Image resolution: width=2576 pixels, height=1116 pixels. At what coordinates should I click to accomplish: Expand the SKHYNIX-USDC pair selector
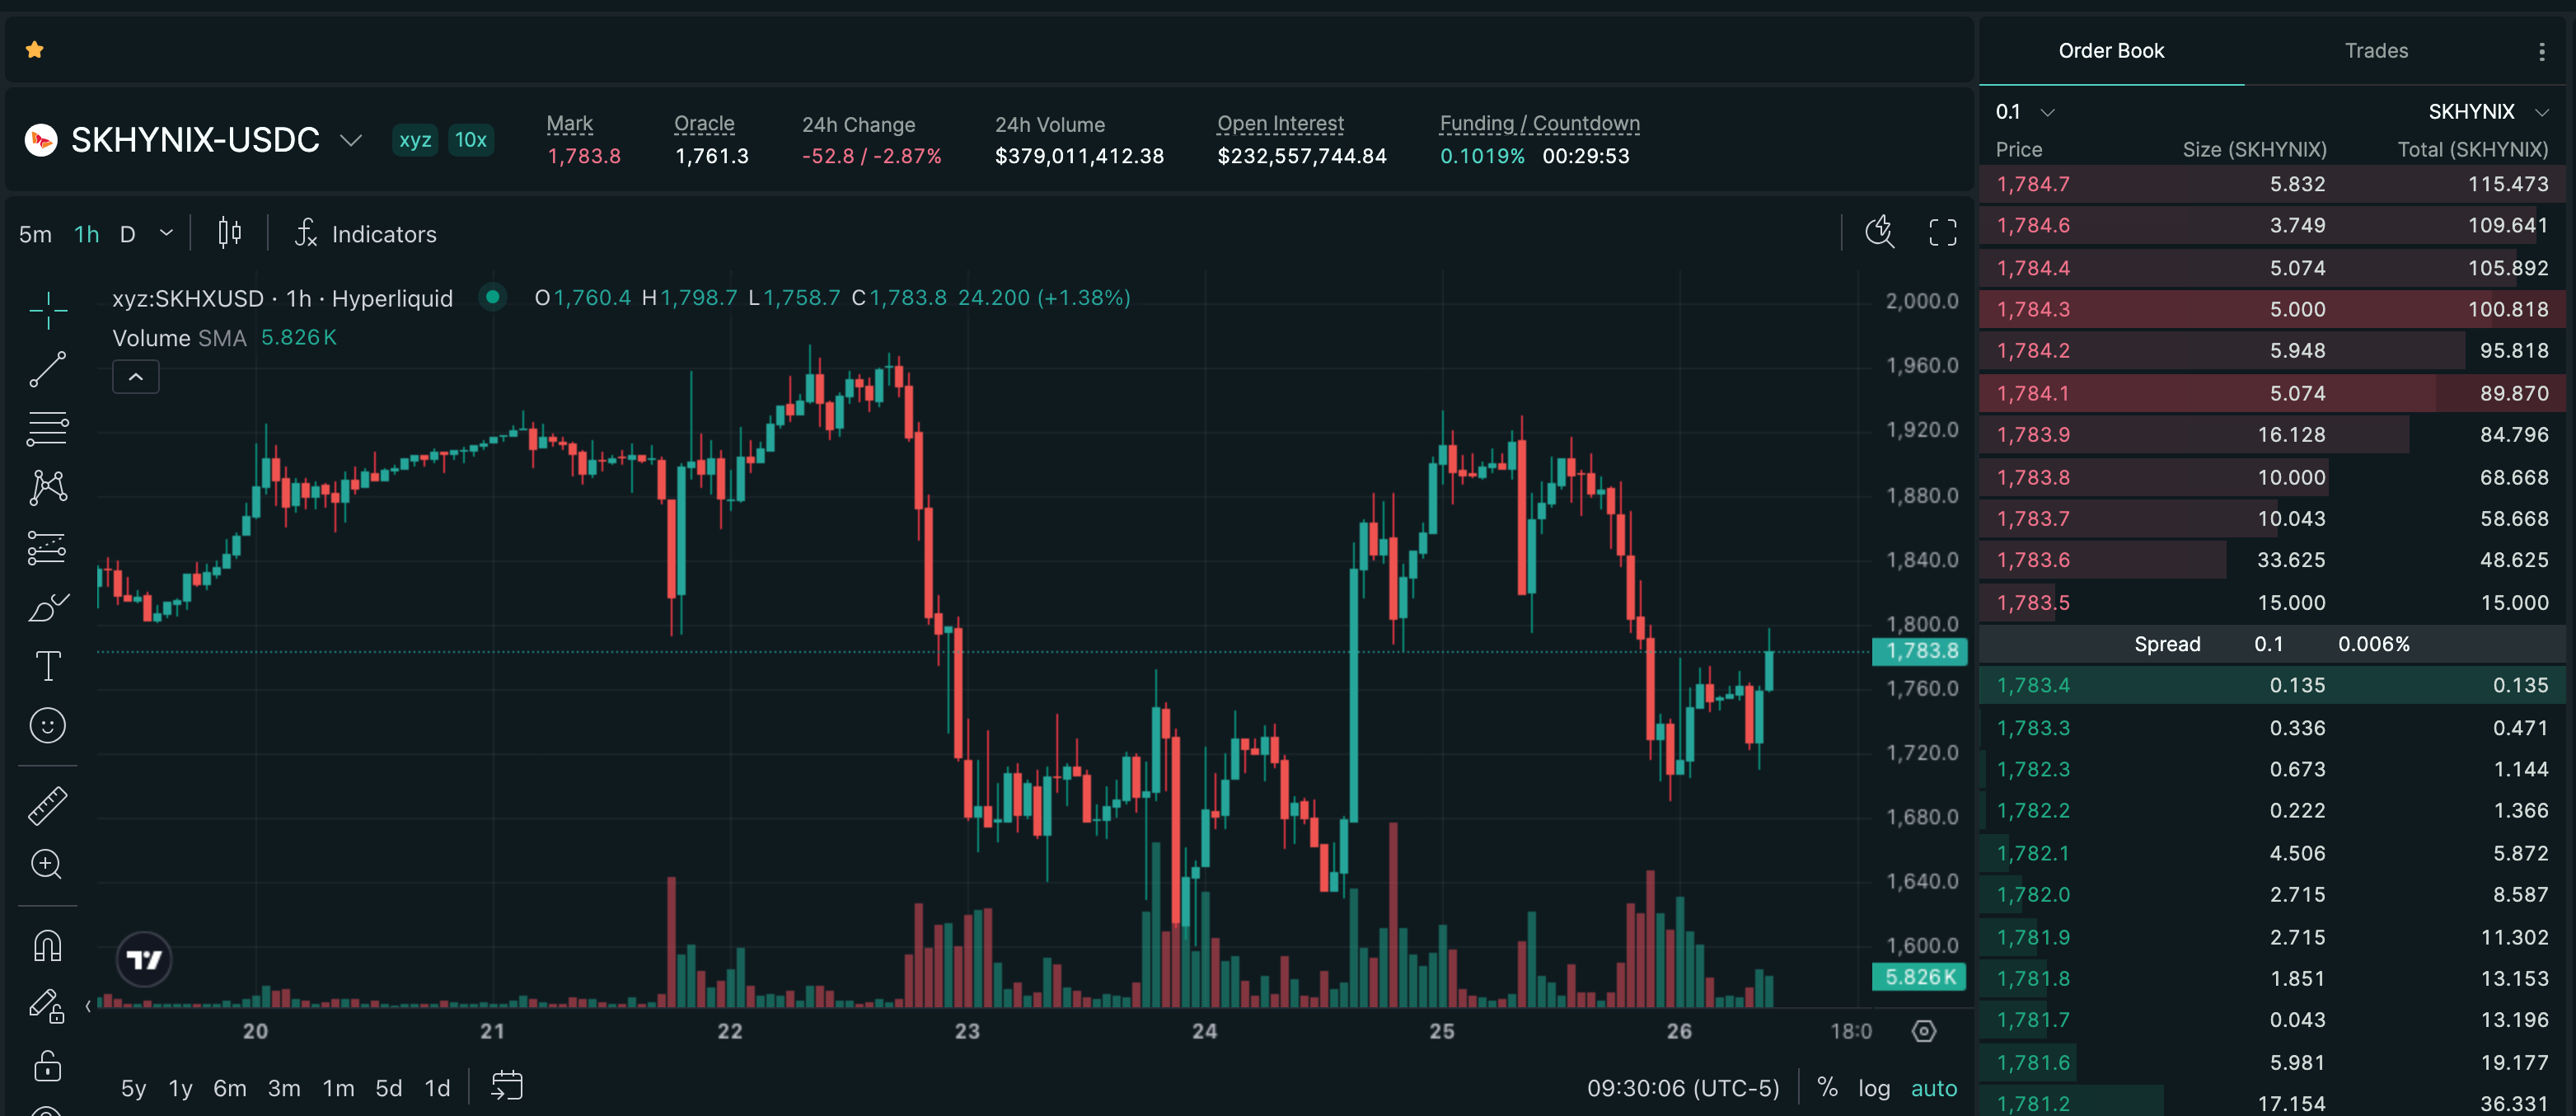point(351,140)
